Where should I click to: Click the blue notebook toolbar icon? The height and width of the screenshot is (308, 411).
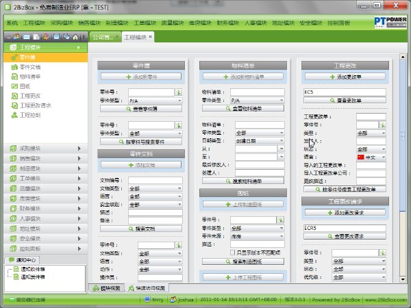point(56,37)
